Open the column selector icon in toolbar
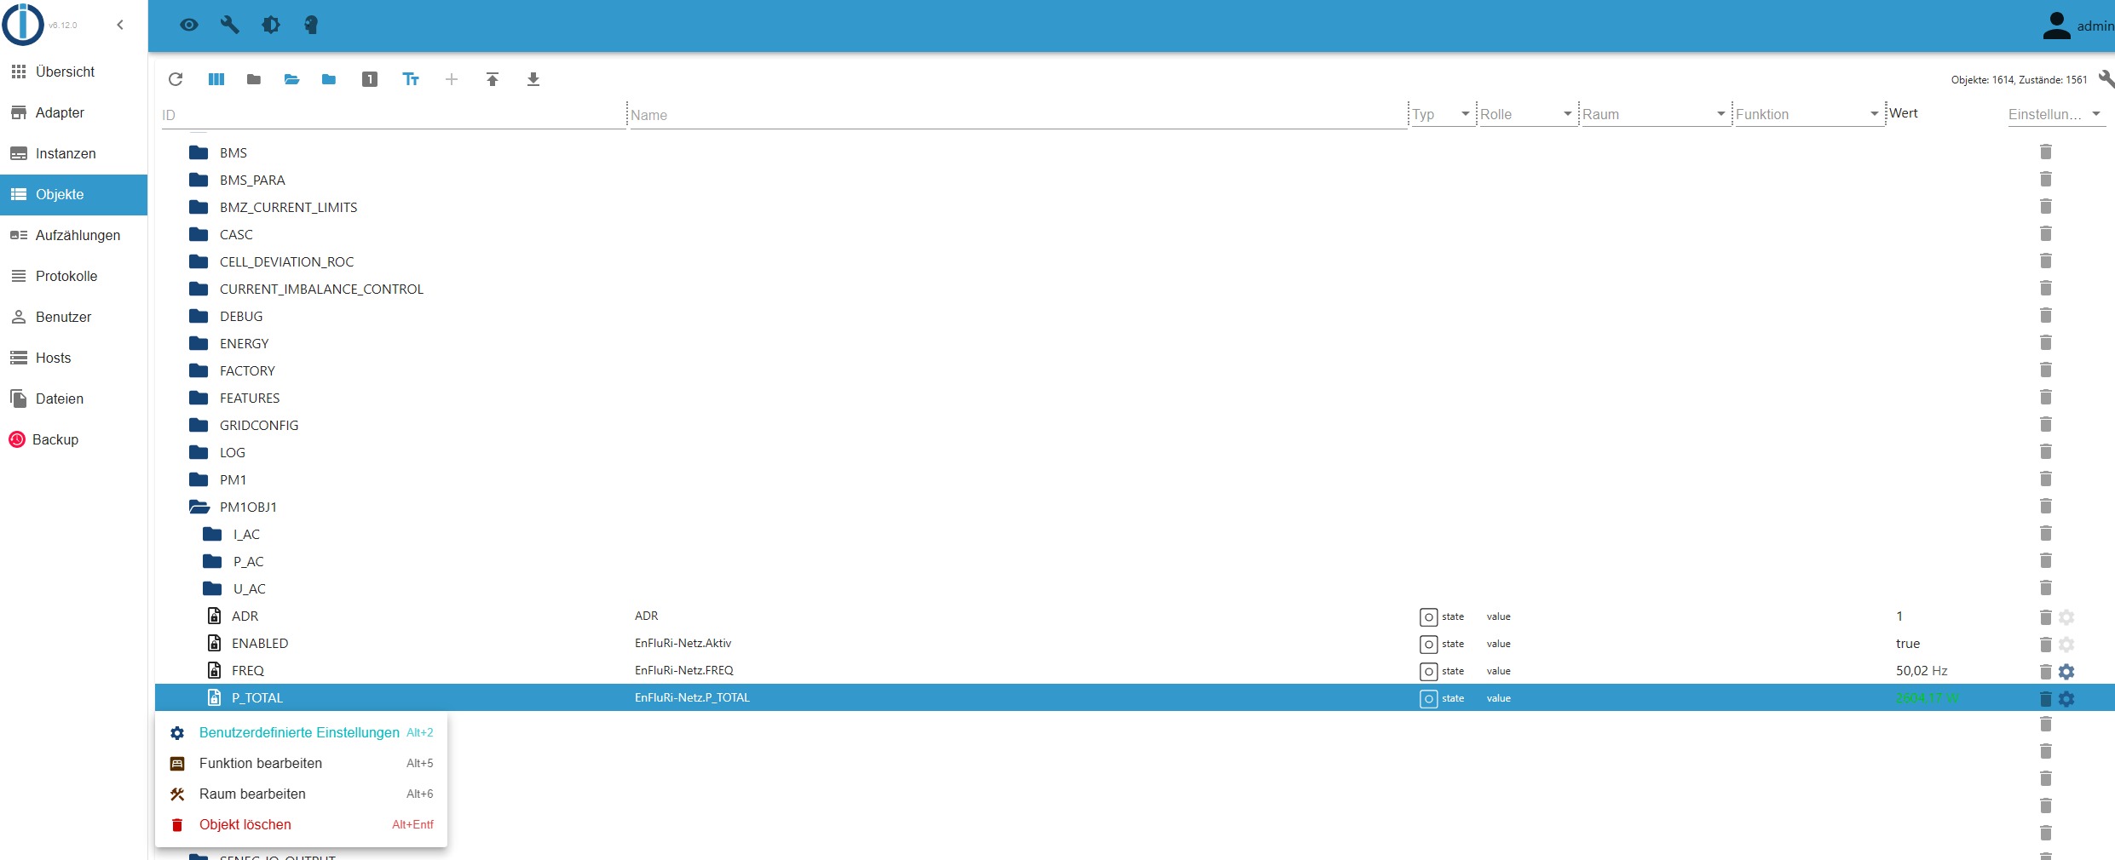This screenshot has height=860, width=2115. click(216, 79)
